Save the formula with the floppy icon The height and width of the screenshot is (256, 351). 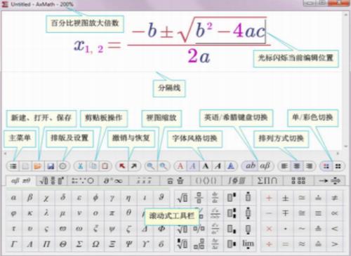(x=51, y=166)
